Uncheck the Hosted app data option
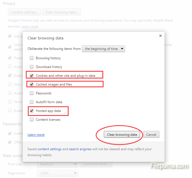Image resolution: width=192 pixels, height=178 pixels. [31, 111]
